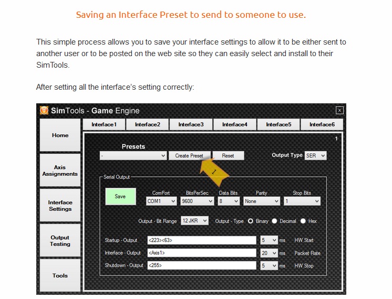Screen dimensions: 392x299
Task: Switch to the Interface6 tab
Action: (322, 124)
